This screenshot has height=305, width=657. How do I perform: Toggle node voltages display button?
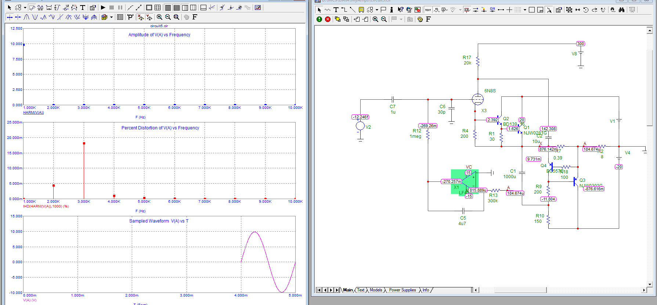[x=467, y=10]
